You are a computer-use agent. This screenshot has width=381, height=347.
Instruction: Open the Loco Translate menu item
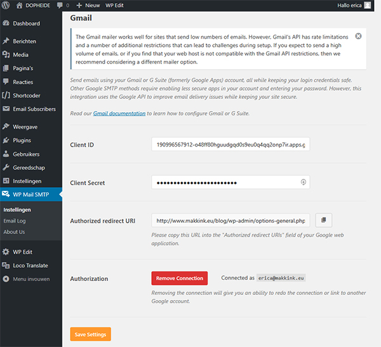pyautogui.click(x=30, y=265)
